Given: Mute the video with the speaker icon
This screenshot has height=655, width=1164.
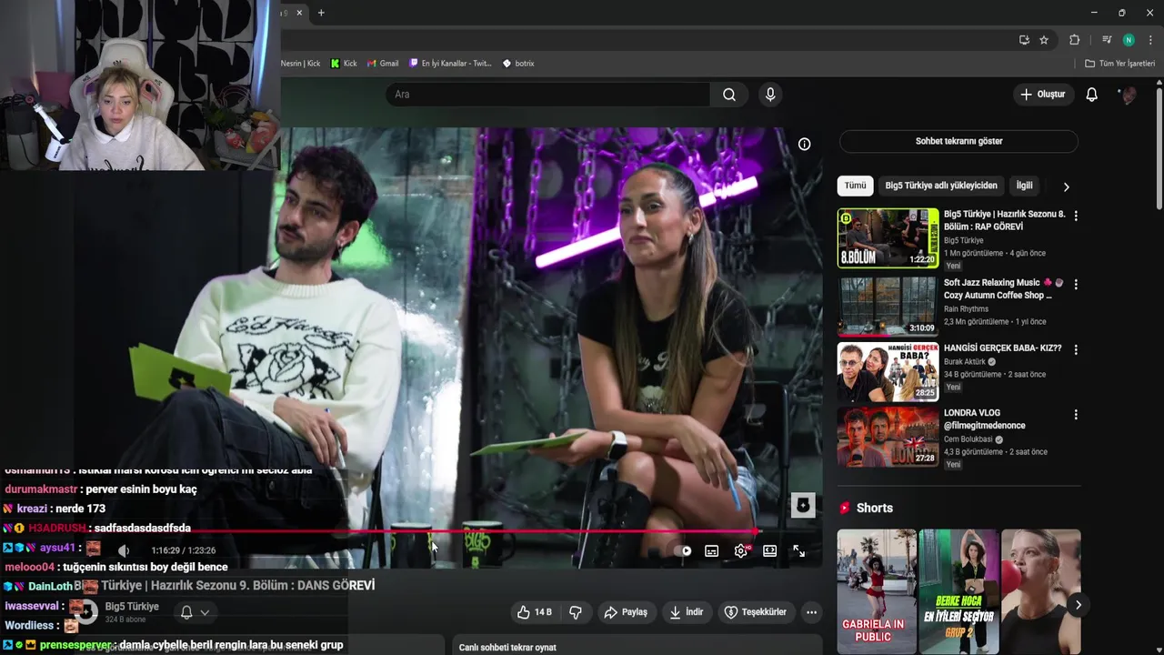Looking at the screenshot, I should 125,550.
